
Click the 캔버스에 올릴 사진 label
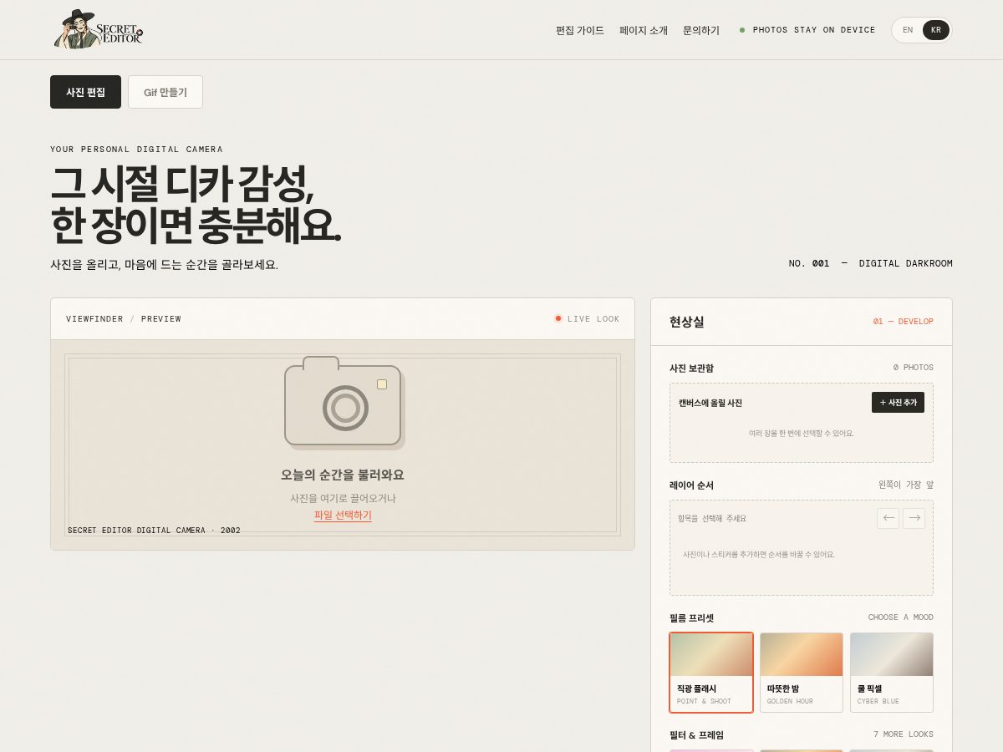coord(710,403)
